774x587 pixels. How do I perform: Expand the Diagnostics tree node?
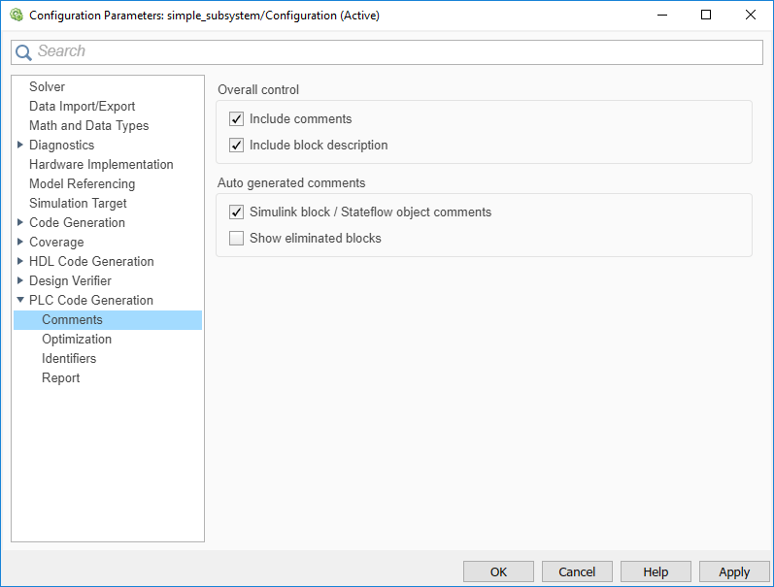pos(20,146)
